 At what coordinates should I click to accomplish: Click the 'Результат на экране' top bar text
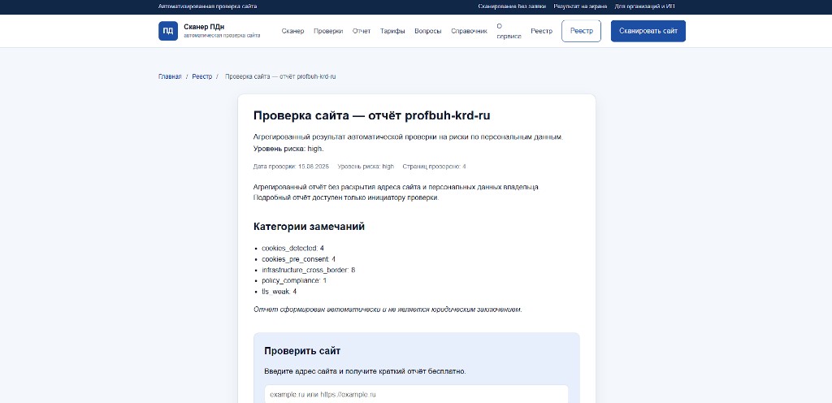point(580,6)
